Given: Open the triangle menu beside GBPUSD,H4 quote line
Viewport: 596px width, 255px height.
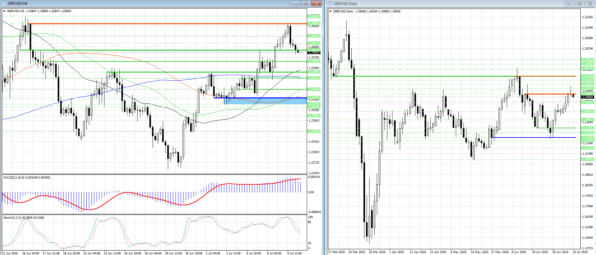Looking at the screenshot, I should click(x=4, y=11).
